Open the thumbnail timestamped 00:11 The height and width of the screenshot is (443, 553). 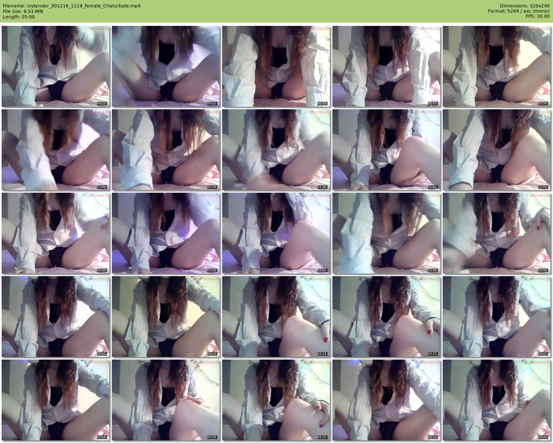pos(56,66)
